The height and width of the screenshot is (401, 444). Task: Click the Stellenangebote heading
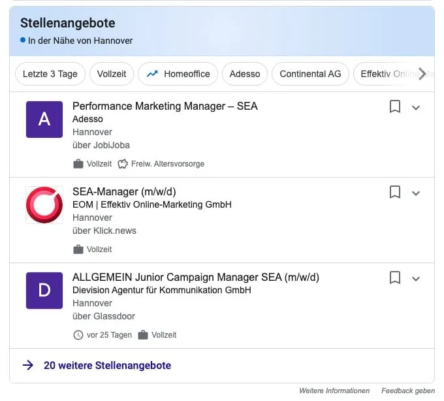68,23
